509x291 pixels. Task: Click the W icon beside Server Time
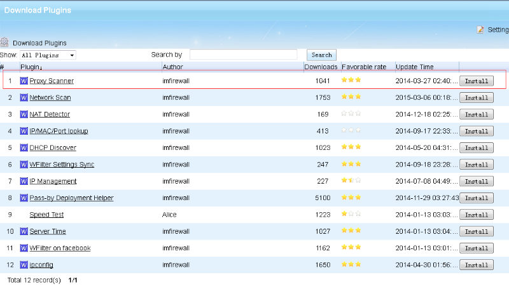24,231
